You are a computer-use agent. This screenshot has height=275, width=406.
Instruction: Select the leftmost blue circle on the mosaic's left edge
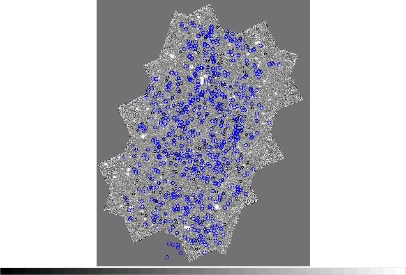pos(124,157)
